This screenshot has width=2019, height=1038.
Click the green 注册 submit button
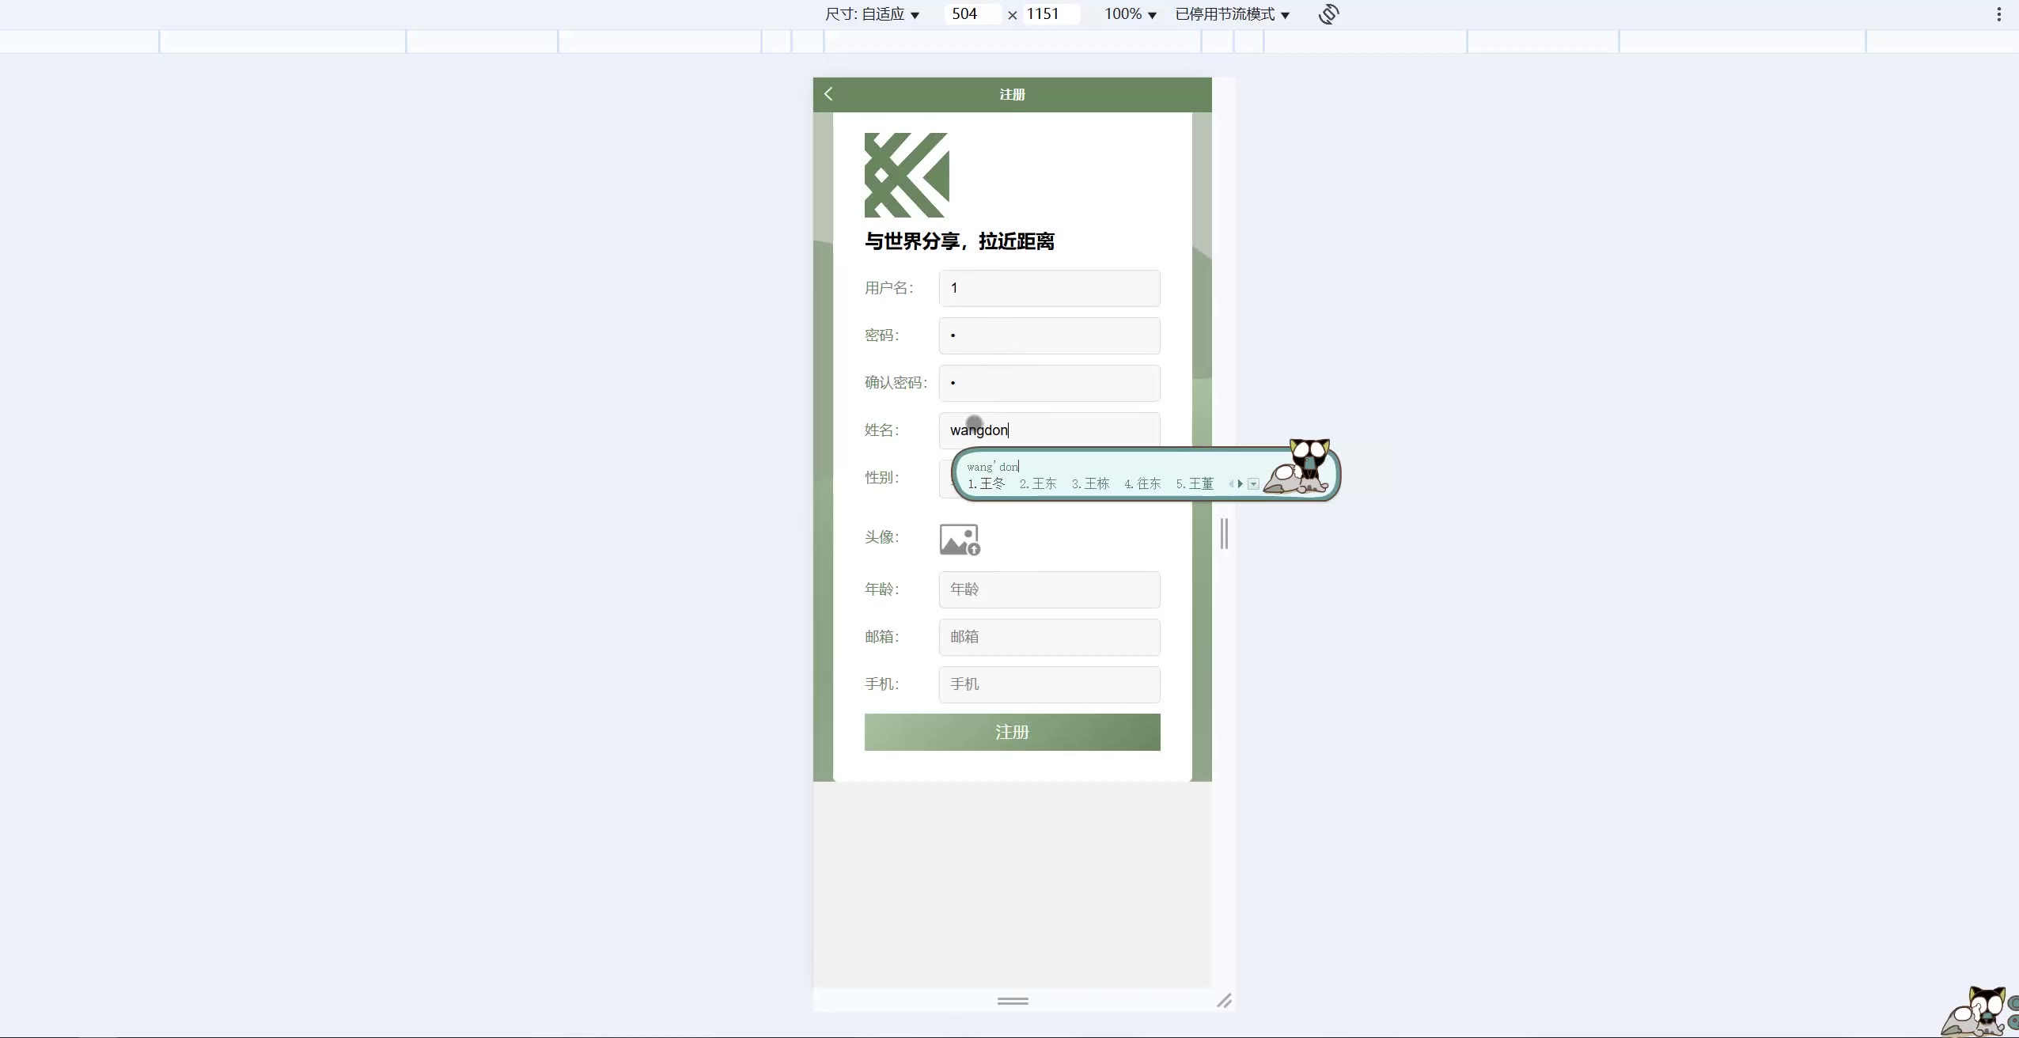[1012, 732]
